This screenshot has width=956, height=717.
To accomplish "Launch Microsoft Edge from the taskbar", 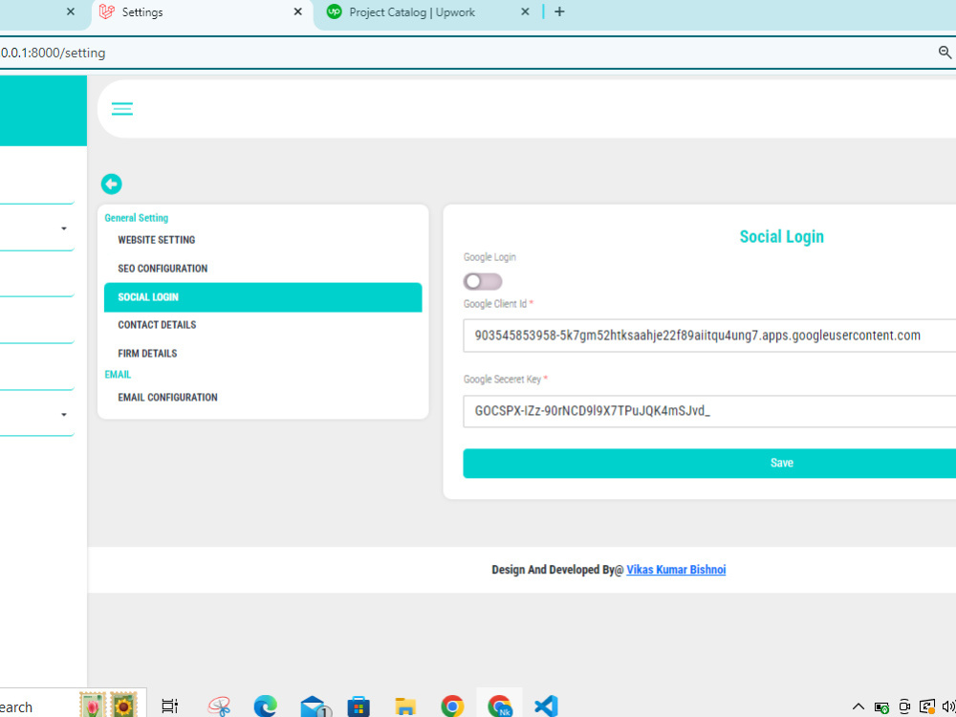I will point(265,706).
